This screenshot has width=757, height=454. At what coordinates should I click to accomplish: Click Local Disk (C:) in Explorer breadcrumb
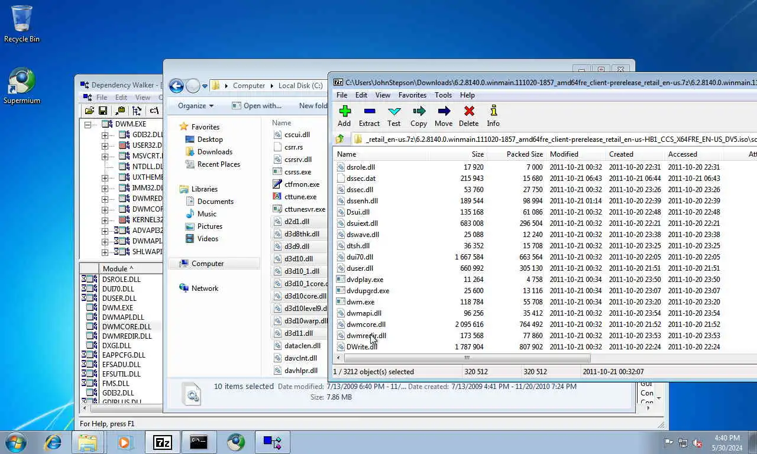tap(300, 86)
